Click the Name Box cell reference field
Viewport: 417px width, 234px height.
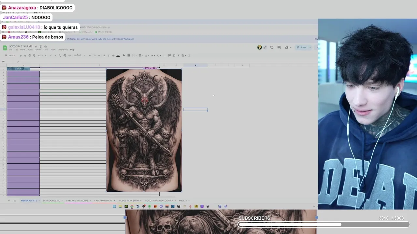click(8, 61)
